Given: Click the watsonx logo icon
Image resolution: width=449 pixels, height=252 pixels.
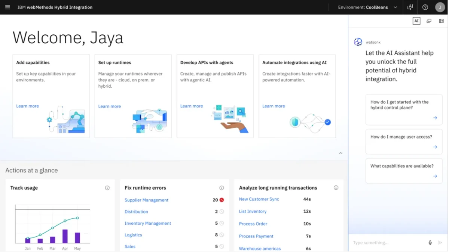Looking at the screenshot, I should (358, 42).
